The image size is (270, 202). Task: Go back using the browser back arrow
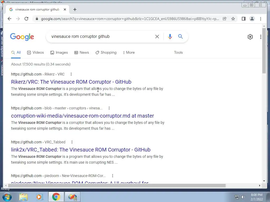click(9, 19)
